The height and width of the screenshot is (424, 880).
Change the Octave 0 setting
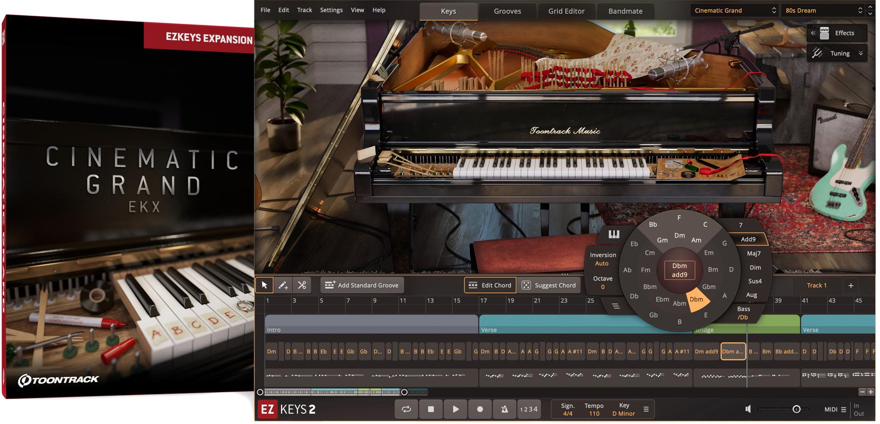tap(603, 283)
